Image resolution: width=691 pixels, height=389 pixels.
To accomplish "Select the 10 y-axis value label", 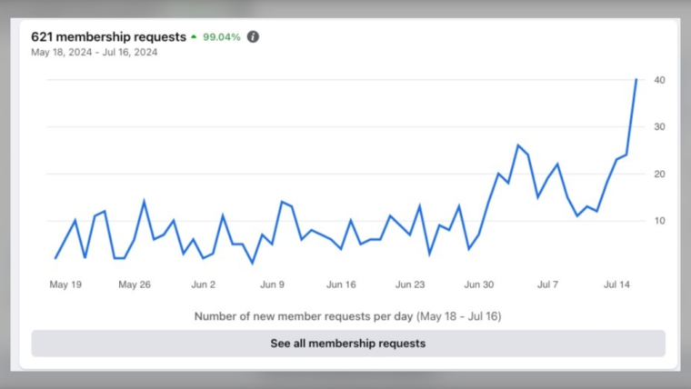I will tap(658, 221).
